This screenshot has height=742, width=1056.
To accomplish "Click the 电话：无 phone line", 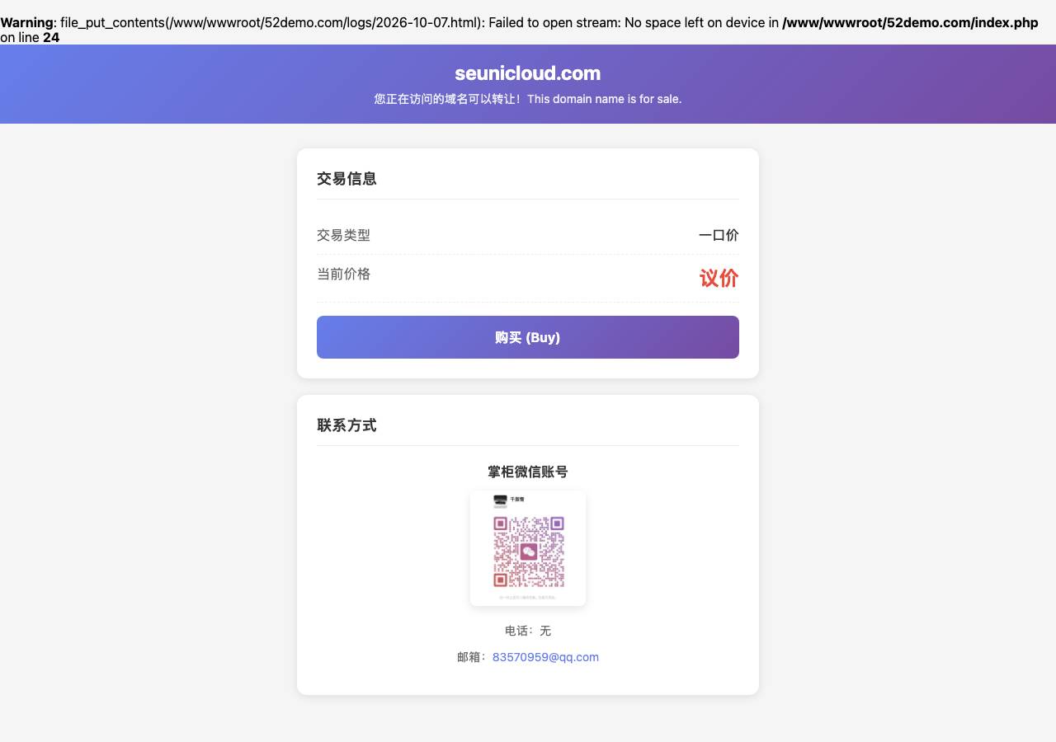I will (528, 631).
